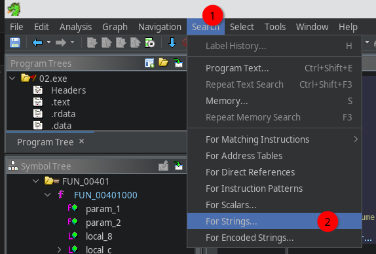This screenshot has width=376, height=254.
Task: Collapse the 02.exe tree node
Action: coord(12,78)
